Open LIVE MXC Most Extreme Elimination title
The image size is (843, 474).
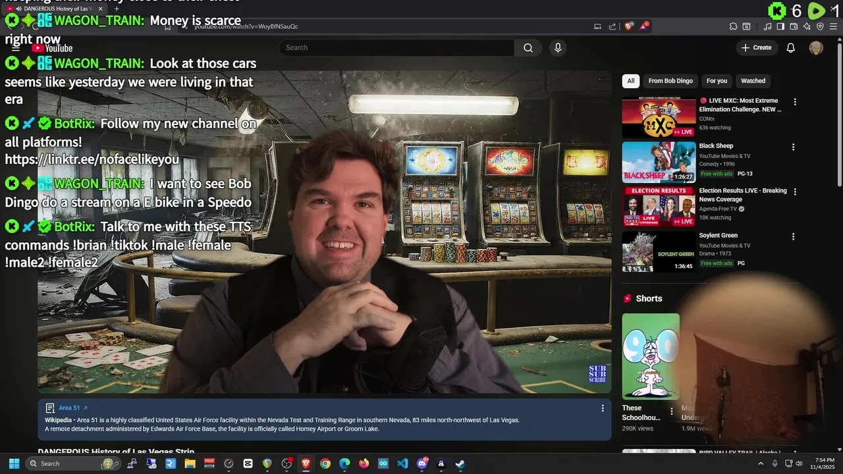click(x=740, y=105)
